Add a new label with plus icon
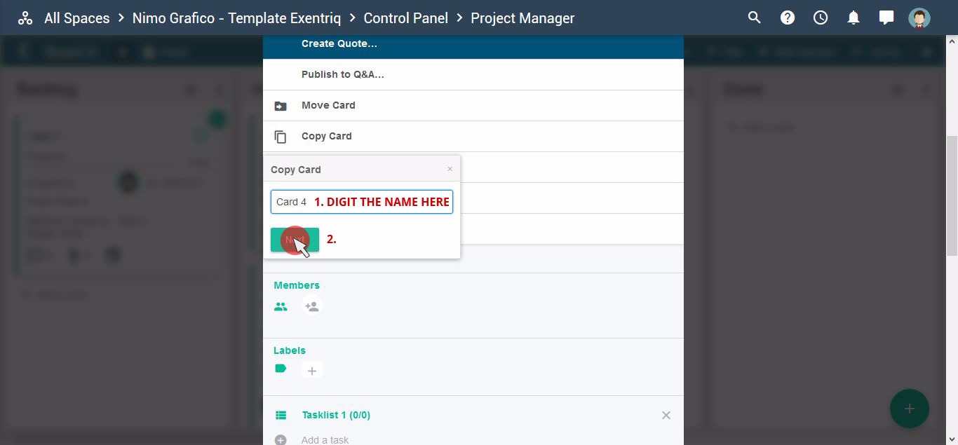The height and width of the screenshot is (445, 958). (312, 371)
